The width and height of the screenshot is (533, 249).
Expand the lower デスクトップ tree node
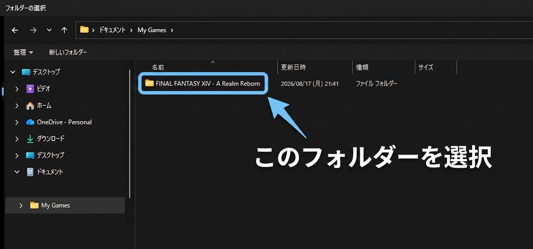pyautogui.click(x=17, y=155)
